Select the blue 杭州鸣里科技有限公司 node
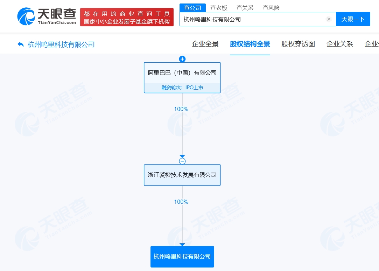 pyautogui.click(x=182, y=257)
